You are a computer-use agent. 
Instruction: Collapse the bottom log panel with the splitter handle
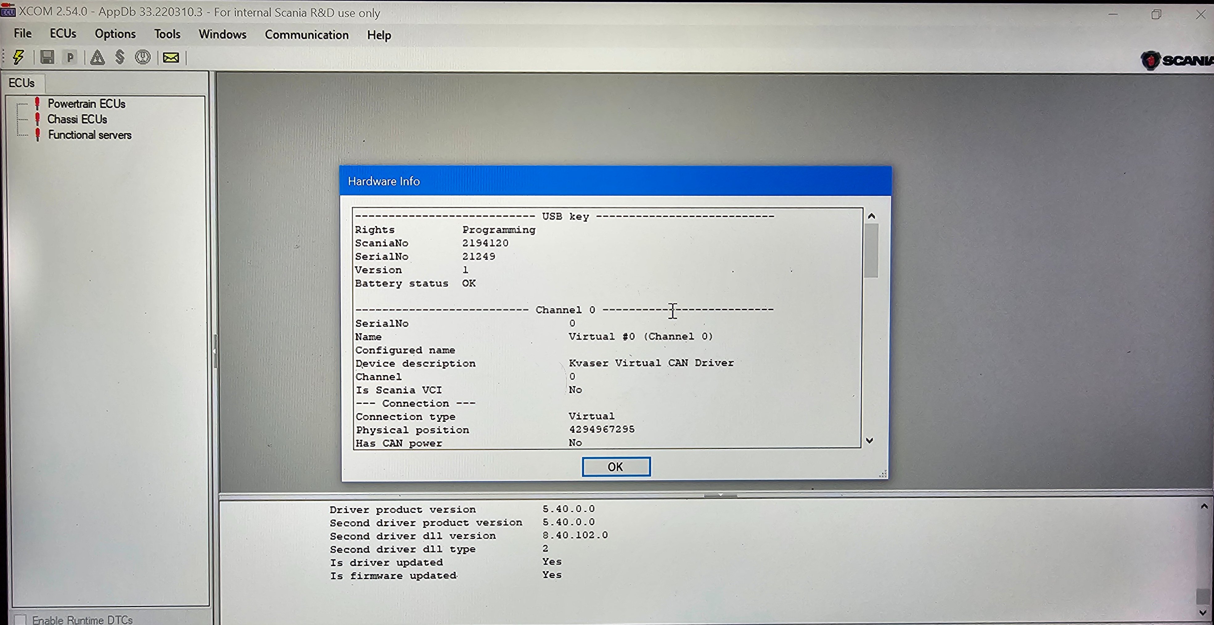pos(720,495)
